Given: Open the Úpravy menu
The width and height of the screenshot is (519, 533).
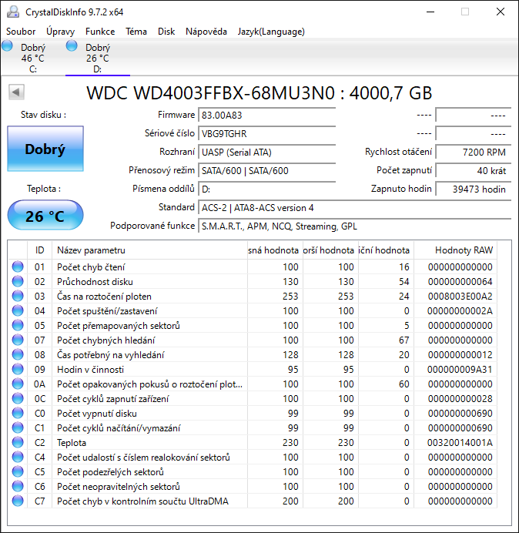Looking at the screenshot, I should 60,32.
